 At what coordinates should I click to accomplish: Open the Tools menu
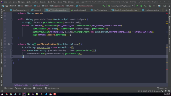[60, 2]
